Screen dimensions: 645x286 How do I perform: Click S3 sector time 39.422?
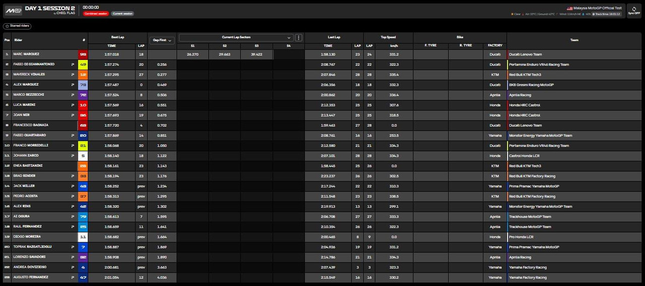click(256, 54)
